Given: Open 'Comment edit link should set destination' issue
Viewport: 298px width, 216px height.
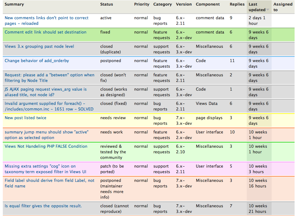Looking at the screenshot, I should coord(45,32).
